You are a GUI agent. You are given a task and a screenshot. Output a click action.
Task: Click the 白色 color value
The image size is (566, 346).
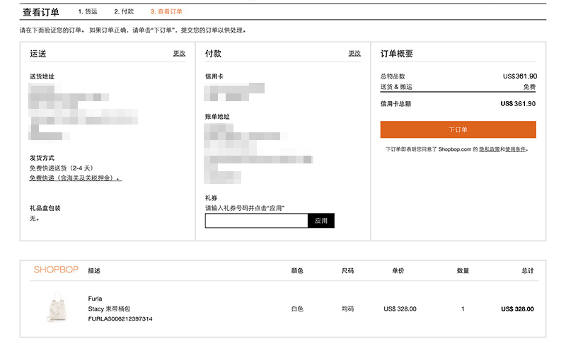(297, 308)
